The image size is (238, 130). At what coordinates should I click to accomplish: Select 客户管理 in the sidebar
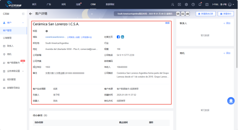point(13,30)
